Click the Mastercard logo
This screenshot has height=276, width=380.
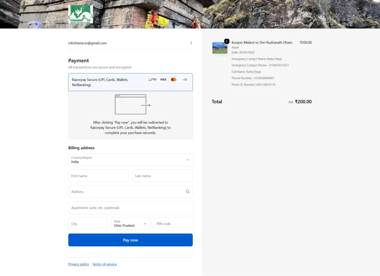[174, 80]
